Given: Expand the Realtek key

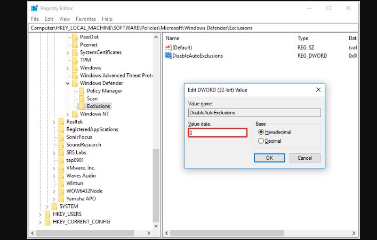Looking at the screenshot, I should 54,122.
